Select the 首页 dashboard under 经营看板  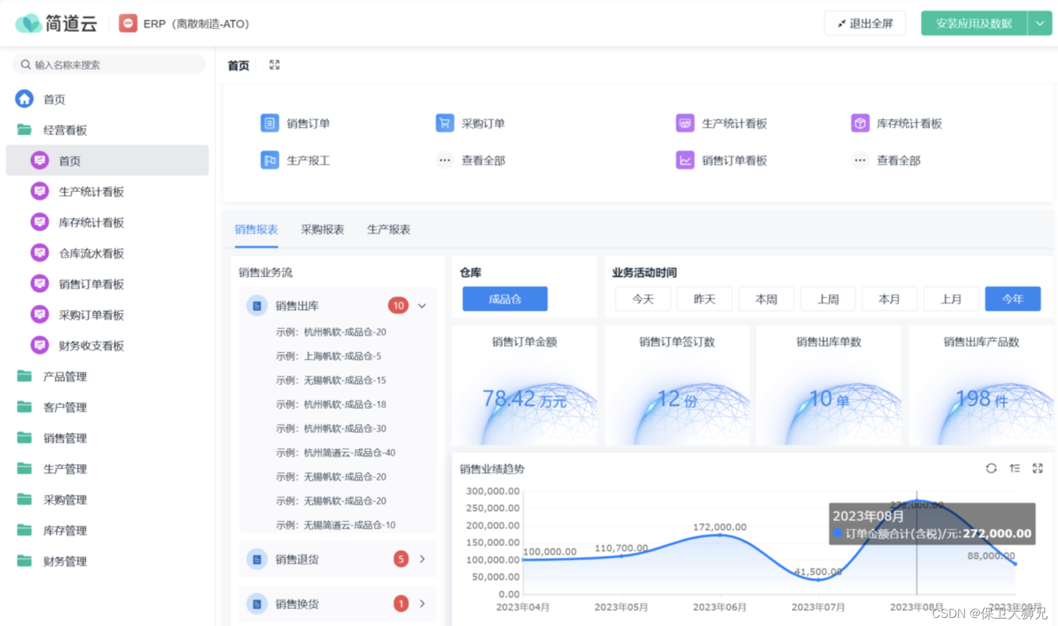click(107, 161)
